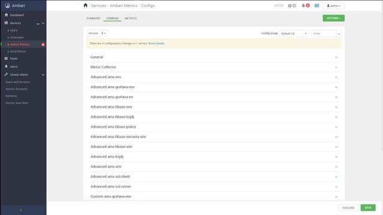This screenshot has height=215, width=383.
Task: Click the General section title
Action: (x=96, y=57)
